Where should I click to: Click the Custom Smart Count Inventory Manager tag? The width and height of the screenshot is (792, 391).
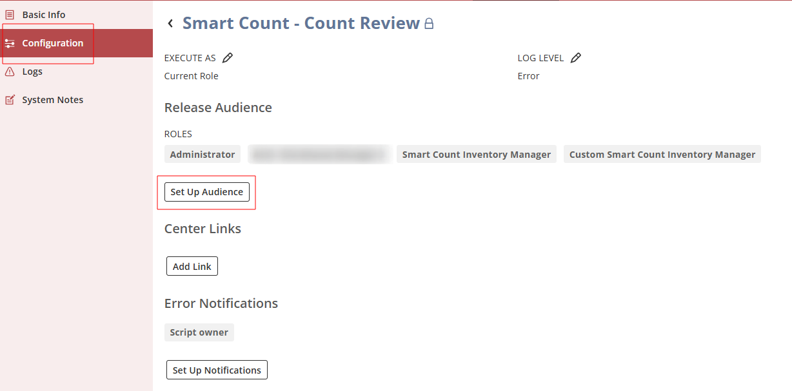coord(662,155)
